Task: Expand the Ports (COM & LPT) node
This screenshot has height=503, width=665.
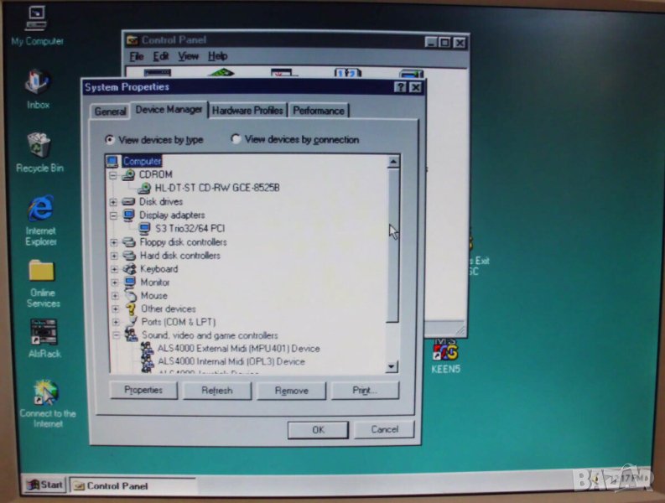Action: 115,322
